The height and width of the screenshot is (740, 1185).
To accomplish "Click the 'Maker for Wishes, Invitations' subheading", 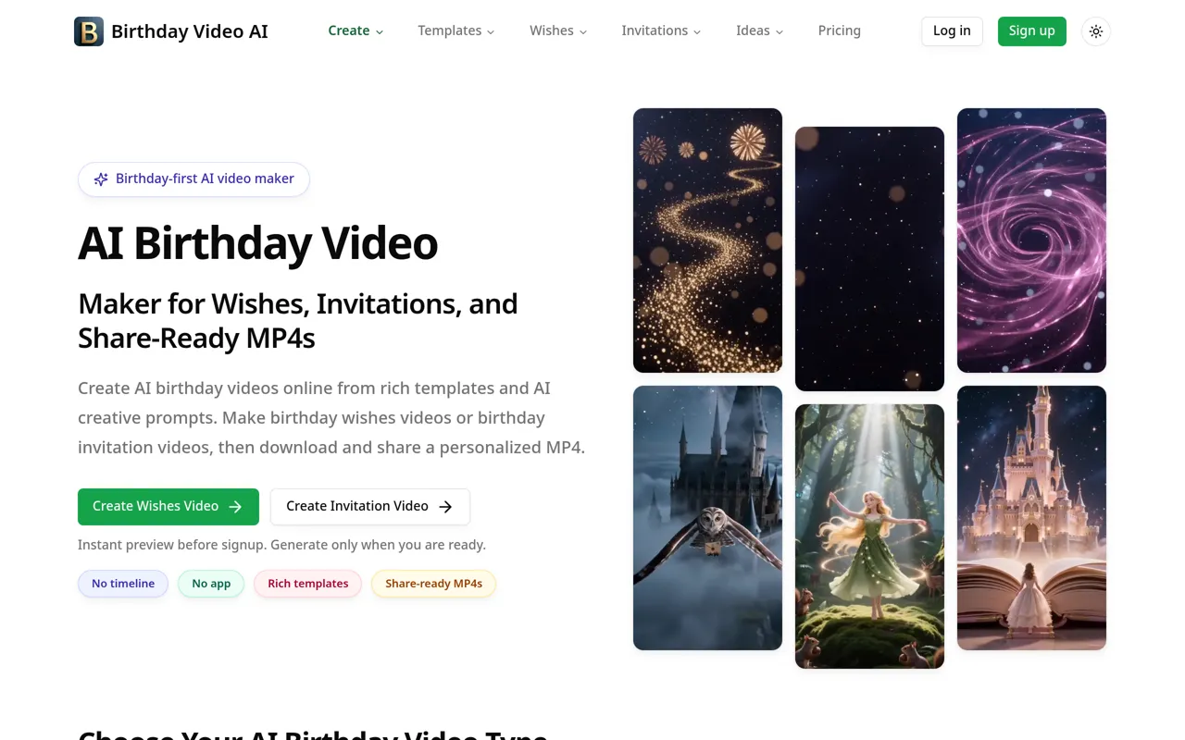I will point(298,321).
